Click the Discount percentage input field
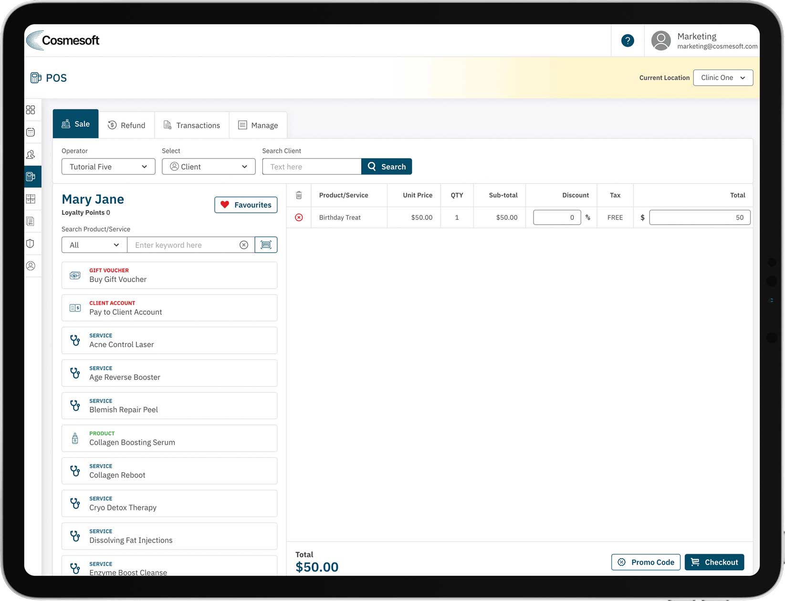This screenshot has height=601, width=785. tap(556, 218)
